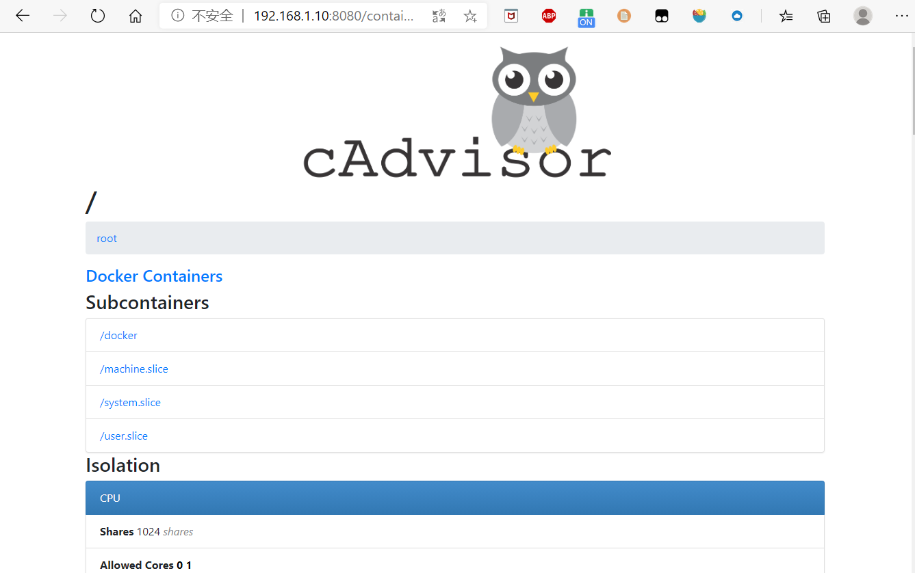Open the collections icon
The width and height of the screenshot is (915, 573).
pos(824,16)
